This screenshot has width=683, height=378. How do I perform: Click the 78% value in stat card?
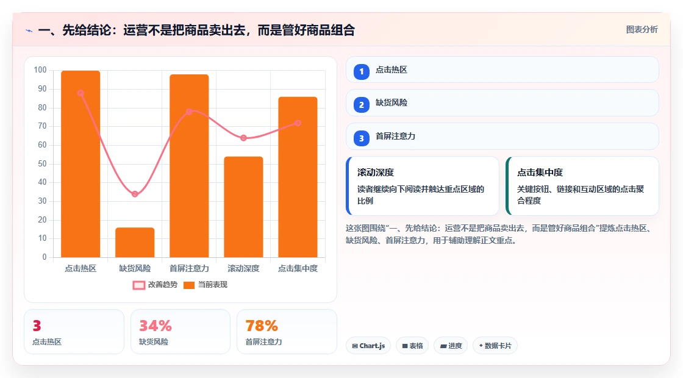tap(262, 326)
